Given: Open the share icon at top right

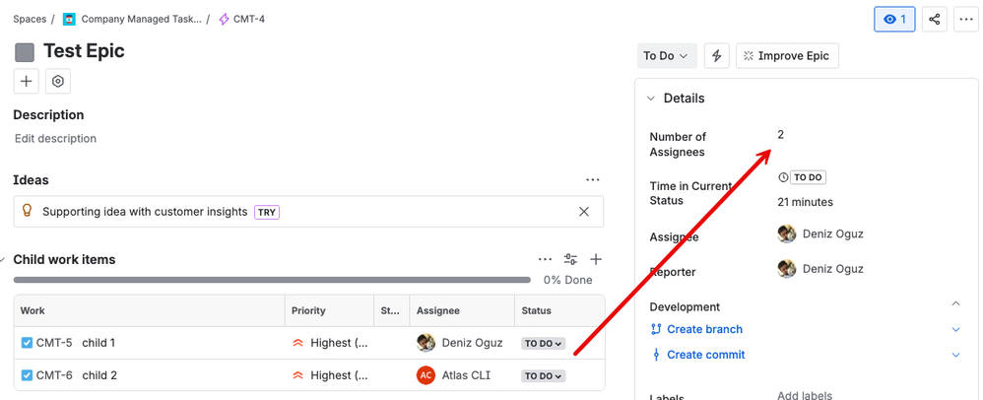Looking at the screenshot, I should tap(934, 20).
